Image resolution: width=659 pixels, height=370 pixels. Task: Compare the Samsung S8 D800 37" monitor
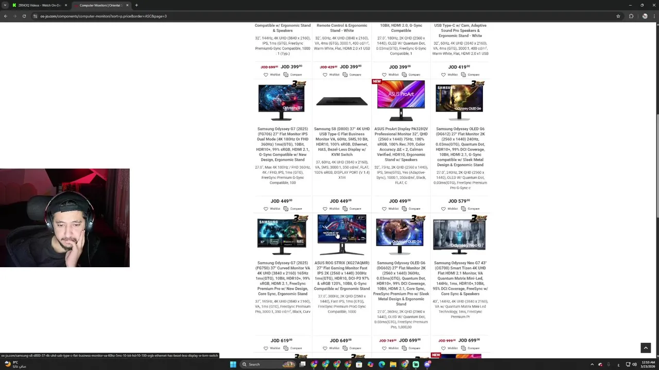pos(352,209)
